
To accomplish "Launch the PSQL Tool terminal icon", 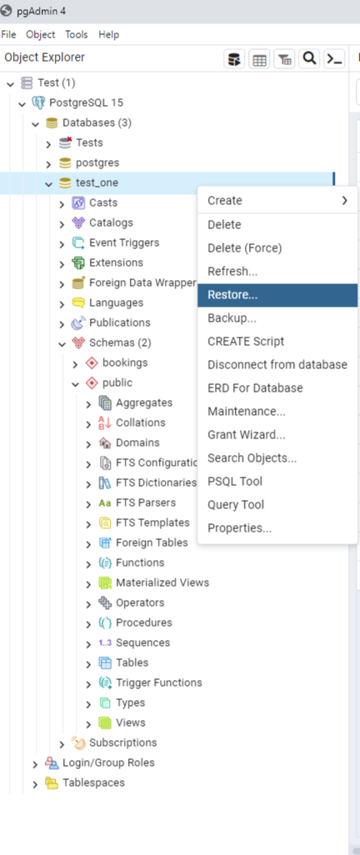I will (x=334, y=59).
